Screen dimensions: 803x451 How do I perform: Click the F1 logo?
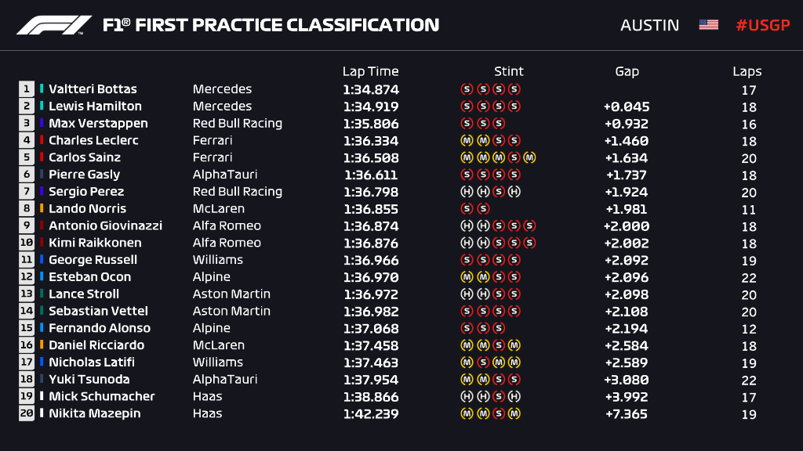tap(54, 25)
